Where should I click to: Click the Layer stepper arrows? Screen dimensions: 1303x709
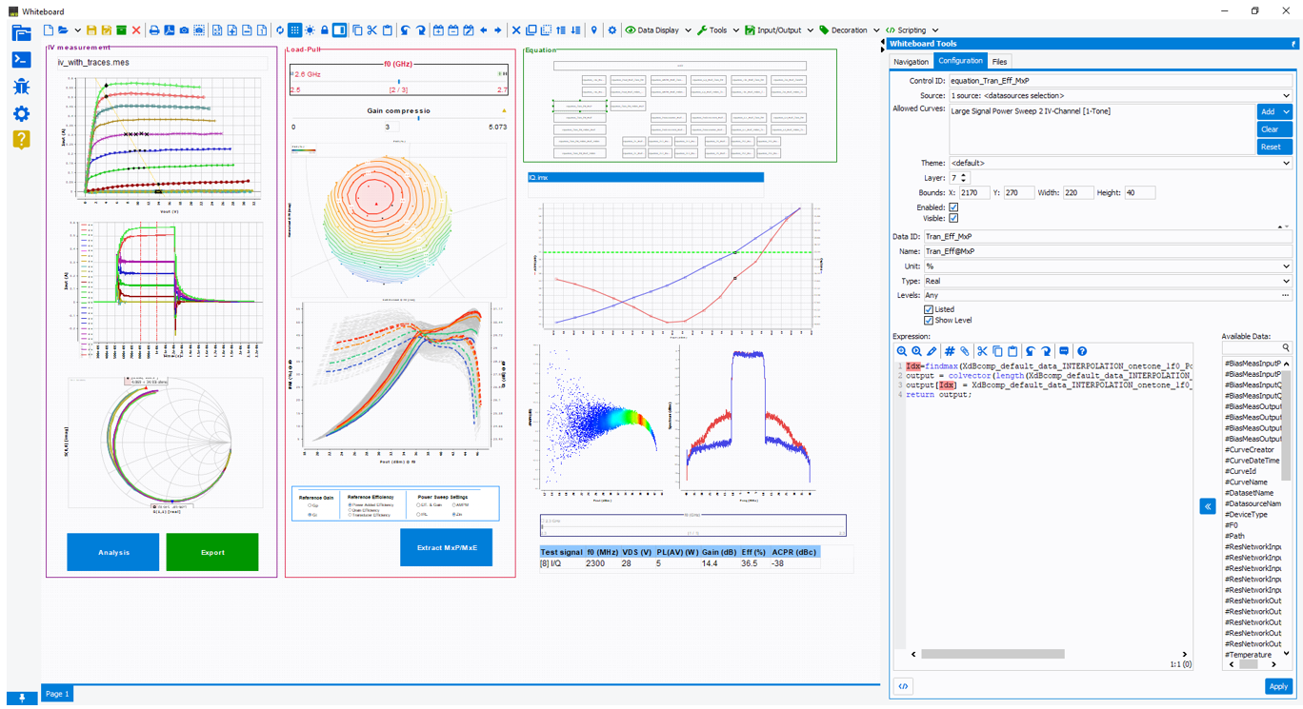964,178
